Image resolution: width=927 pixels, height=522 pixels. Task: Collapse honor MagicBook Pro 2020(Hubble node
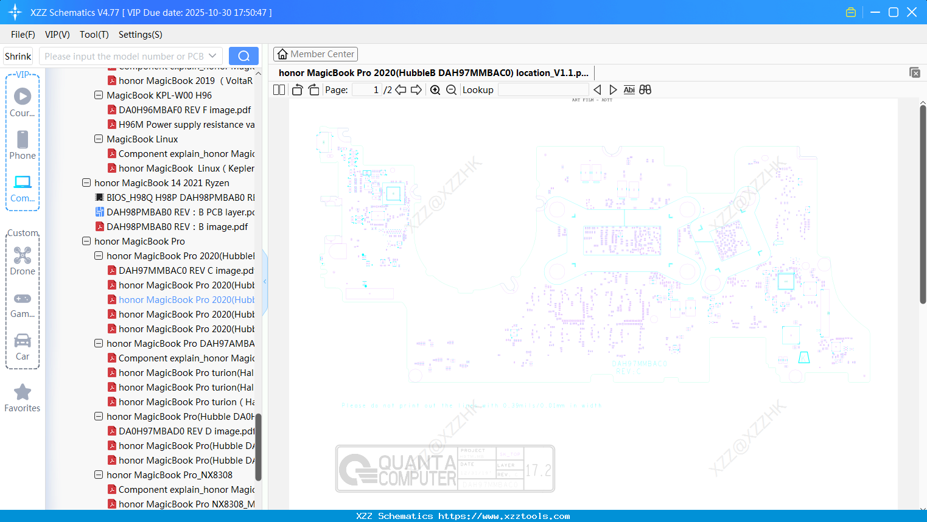[x=99, y=256]
